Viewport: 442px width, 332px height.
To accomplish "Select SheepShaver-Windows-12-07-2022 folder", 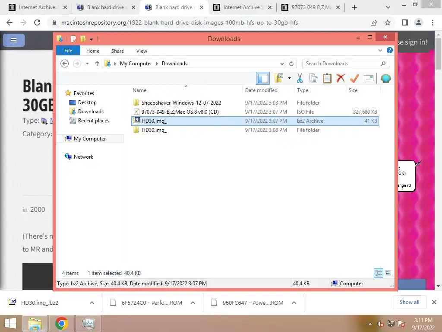I will click(x=255, y=103).
